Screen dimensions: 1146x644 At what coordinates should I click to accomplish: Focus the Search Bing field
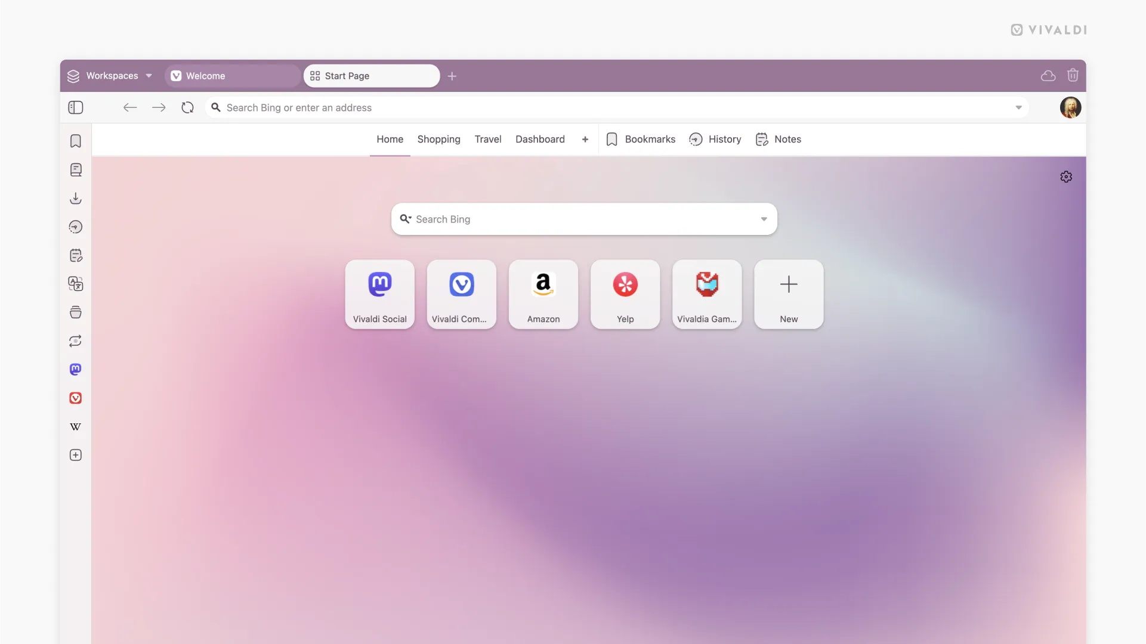584,219
